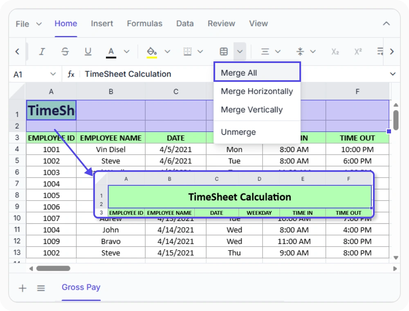Click the 4/15/2021 date cell

[x=175, y=252]
